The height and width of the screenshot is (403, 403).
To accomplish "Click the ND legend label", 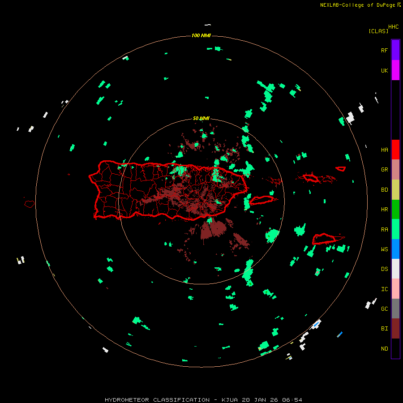I will [384, 349].
